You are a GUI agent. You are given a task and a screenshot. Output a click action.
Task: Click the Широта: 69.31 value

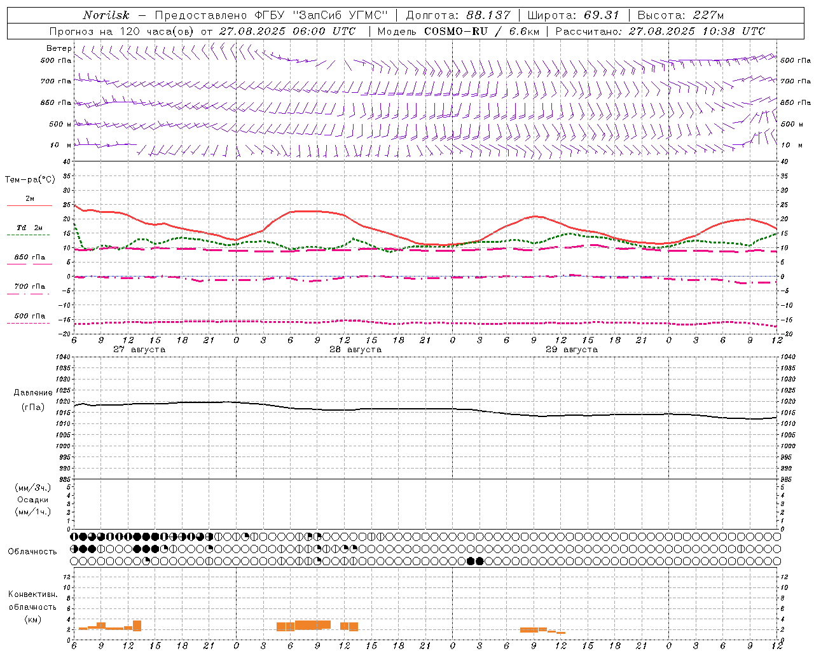(574, 15)
